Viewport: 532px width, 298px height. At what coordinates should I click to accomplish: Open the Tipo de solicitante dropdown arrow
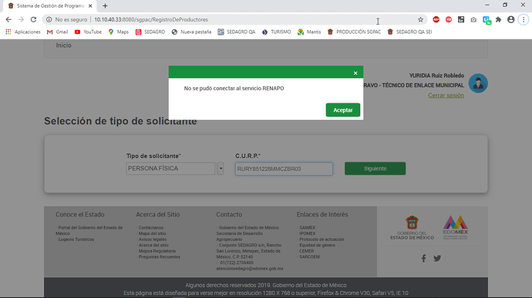click(x=221, y=168)
